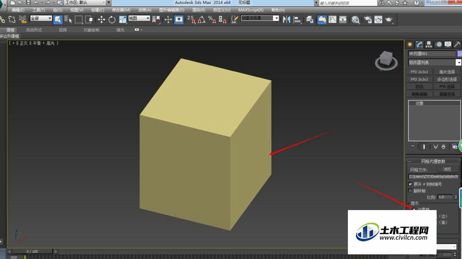Click the object color swatch beside name
Viewport: 462px width, 259px height.
point(459,54)
